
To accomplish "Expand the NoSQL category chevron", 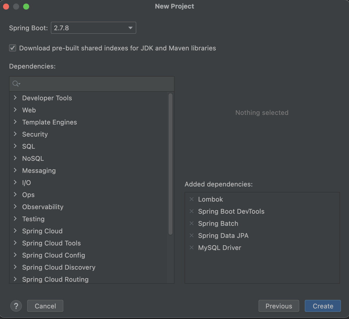I will click(15, 158).
